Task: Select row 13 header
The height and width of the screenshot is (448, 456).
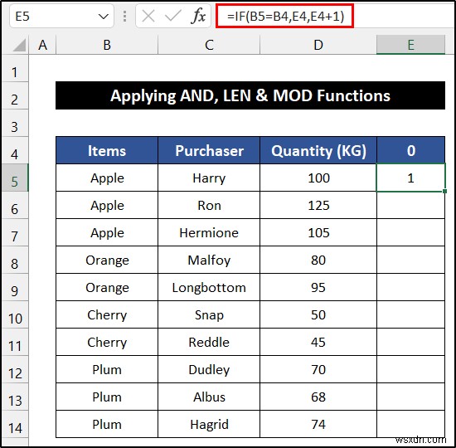Action: 15,397
